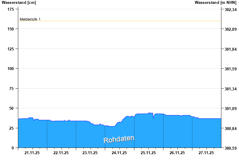Click the date label 24.11.25
This screenshot has height=164, width=239.
(x=119, y=153)
